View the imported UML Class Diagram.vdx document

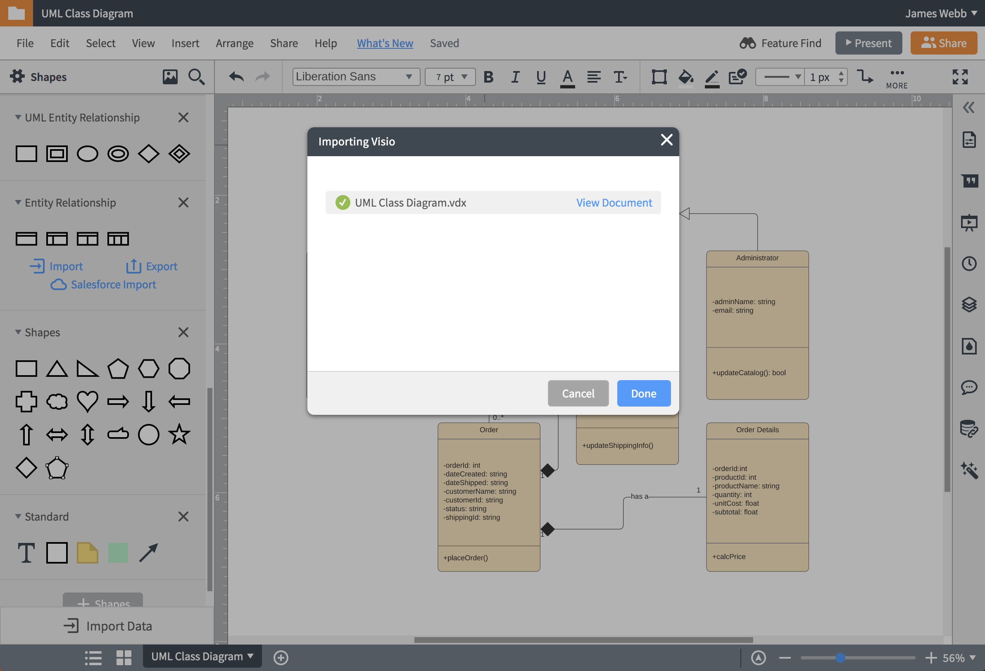(614, 202)
